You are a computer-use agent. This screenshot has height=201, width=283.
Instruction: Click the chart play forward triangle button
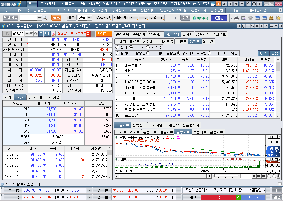pos(264,176)
